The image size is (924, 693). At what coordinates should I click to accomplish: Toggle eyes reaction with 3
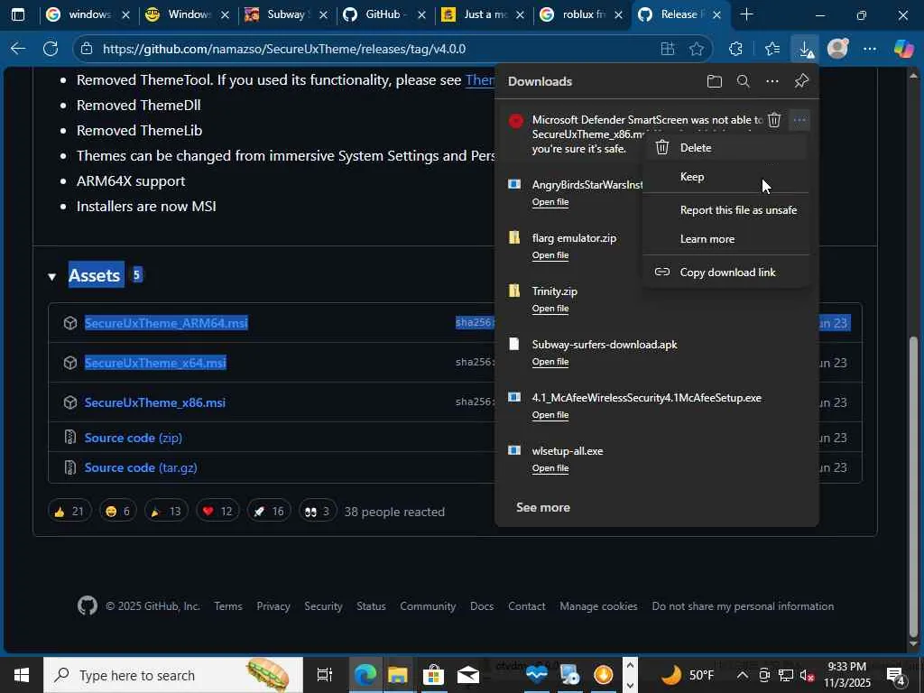(317, 511)
